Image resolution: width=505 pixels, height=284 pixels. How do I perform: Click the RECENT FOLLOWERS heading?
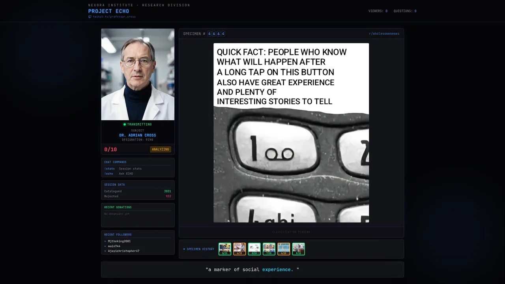(x=118, y=235)
